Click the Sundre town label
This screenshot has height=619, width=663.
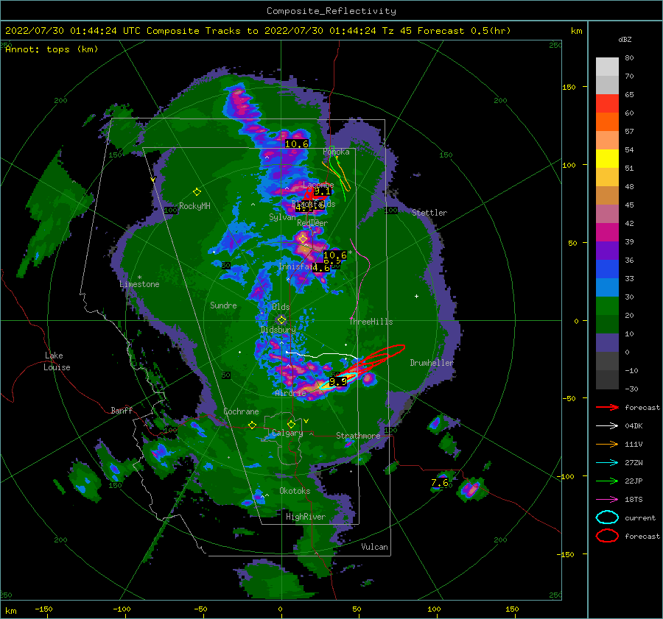pyautogui.click(x=223, y=305)
